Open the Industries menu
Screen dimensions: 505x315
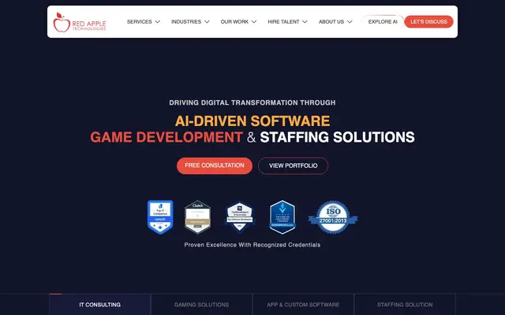186,21
